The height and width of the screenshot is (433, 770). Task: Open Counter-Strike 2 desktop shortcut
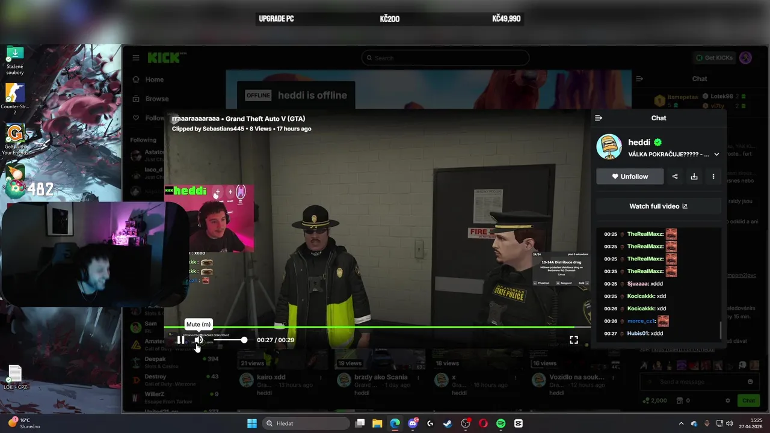pyautogui.click(x=15, y=99)
